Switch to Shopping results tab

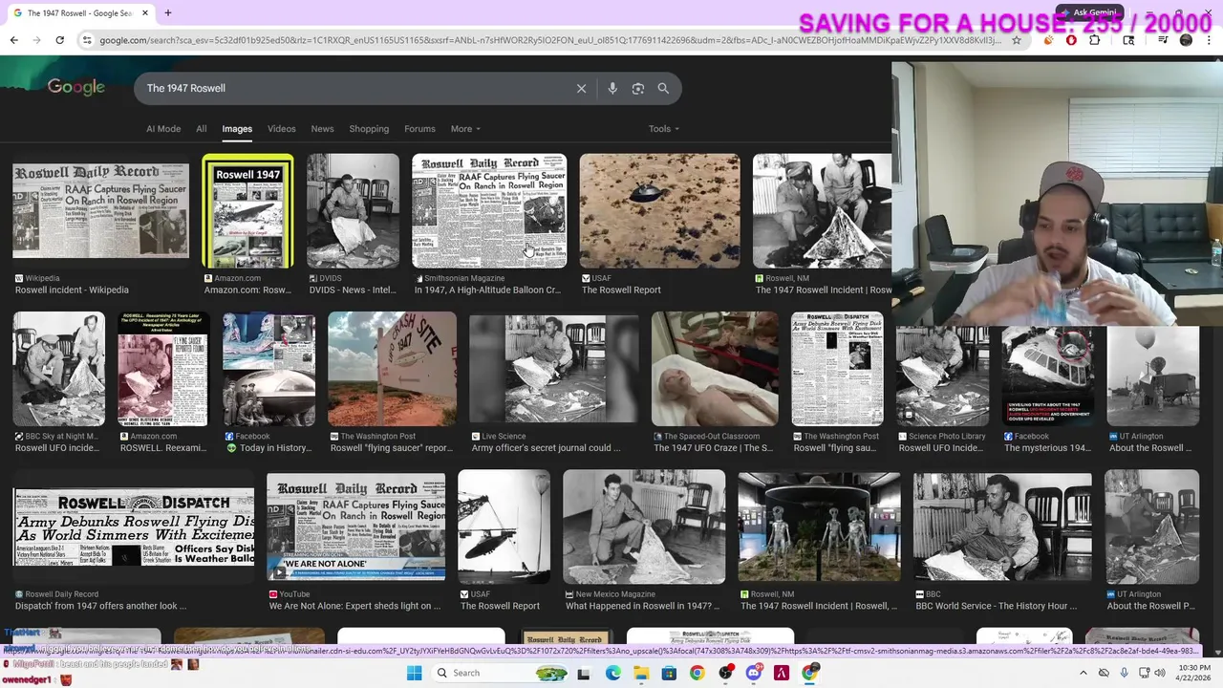[369, 129]
